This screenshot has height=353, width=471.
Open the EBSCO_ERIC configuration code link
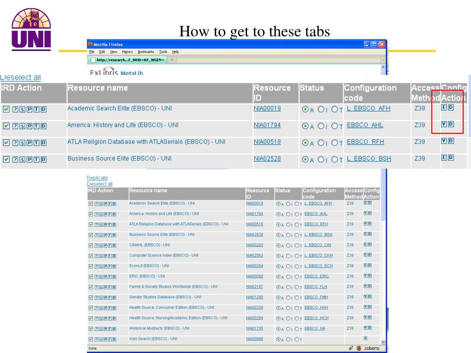316,276
